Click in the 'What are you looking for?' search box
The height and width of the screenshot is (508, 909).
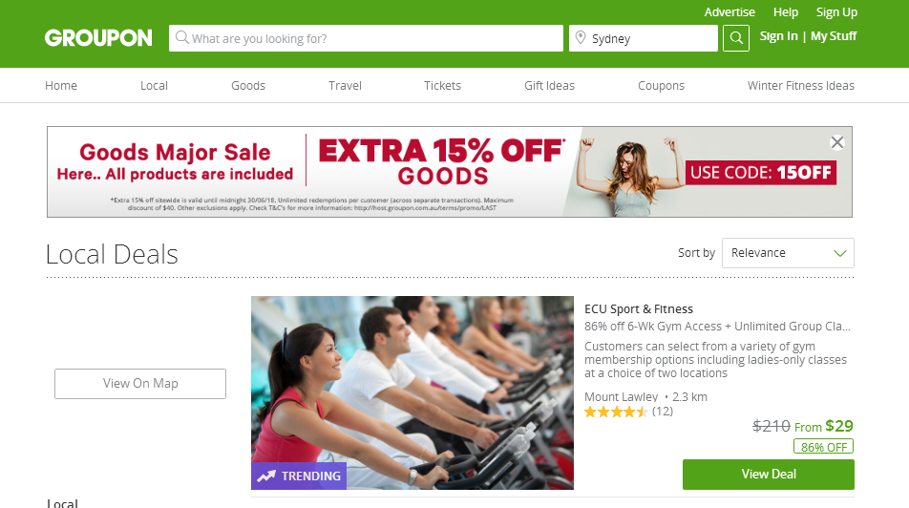click(x=366, y=38)
